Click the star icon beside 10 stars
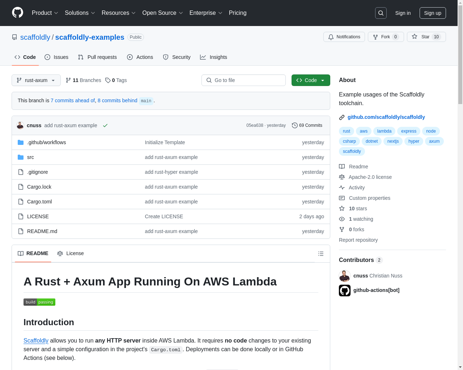This screenshot has width=463, height=370. pyautogui.click(x=342, y=208)
